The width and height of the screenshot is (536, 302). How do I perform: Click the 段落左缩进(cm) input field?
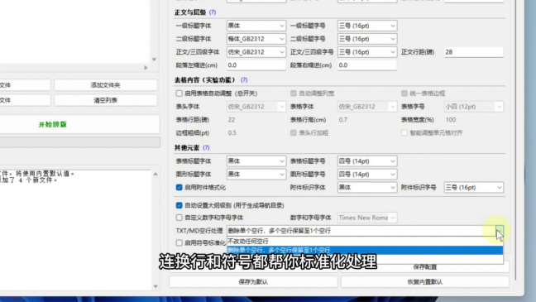(x=256, y=65)
